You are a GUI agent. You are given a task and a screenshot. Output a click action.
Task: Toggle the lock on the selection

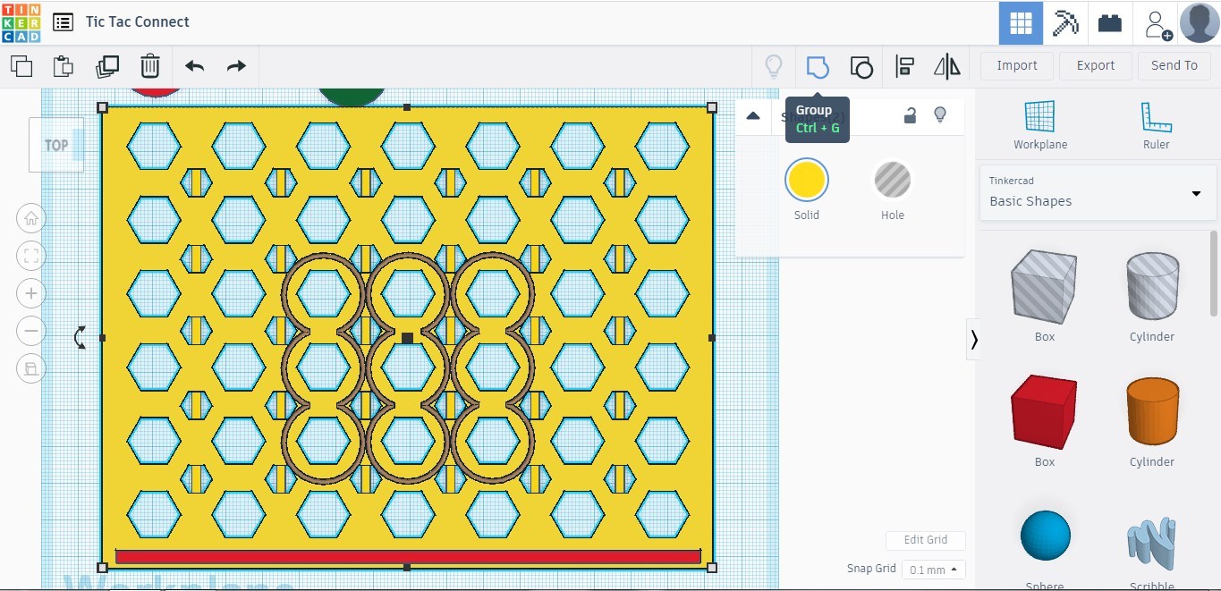coord(910,115)
